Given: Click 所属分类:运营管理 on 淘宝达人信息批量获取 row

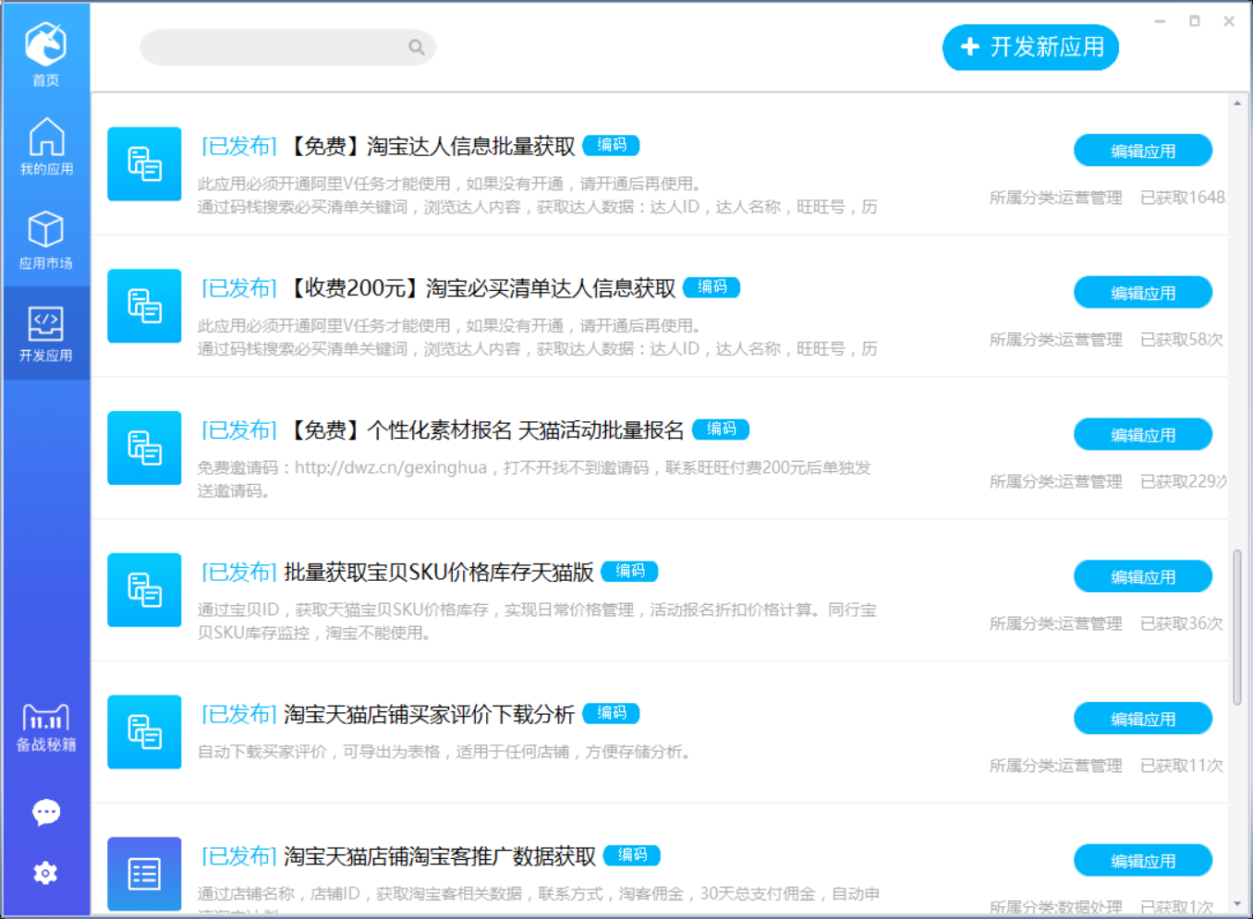Looking at the screenshot, I should point(1056,198).
